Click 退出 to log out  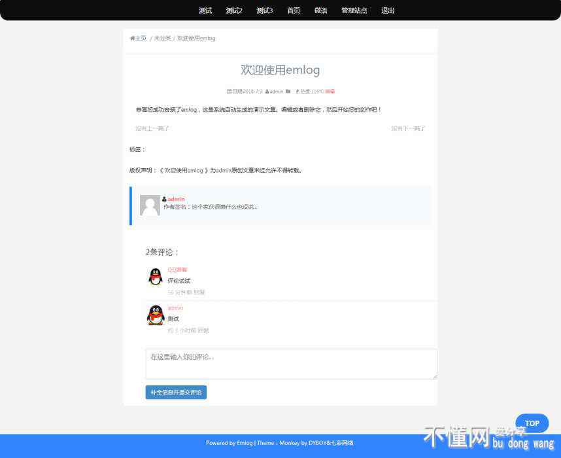pyautogui.click(x=388, y=10)
